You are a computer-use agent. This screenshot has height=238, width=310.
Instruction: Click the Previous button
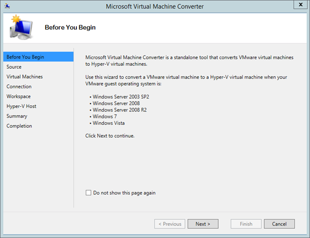(x=170, y=224)
